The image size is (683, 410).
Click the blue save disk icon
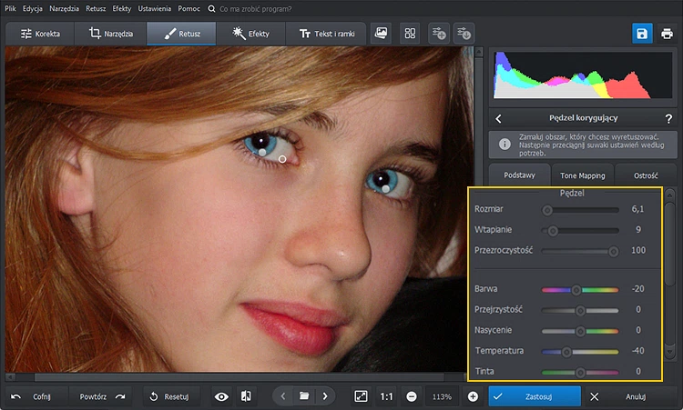coord(642,34)
